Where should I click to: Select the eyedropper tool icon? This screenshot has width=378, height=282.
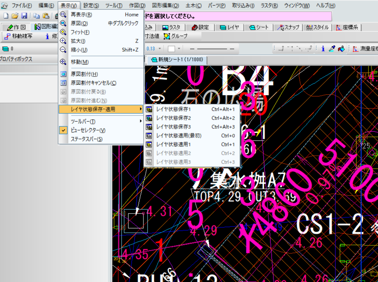click(x=332, y=49)
